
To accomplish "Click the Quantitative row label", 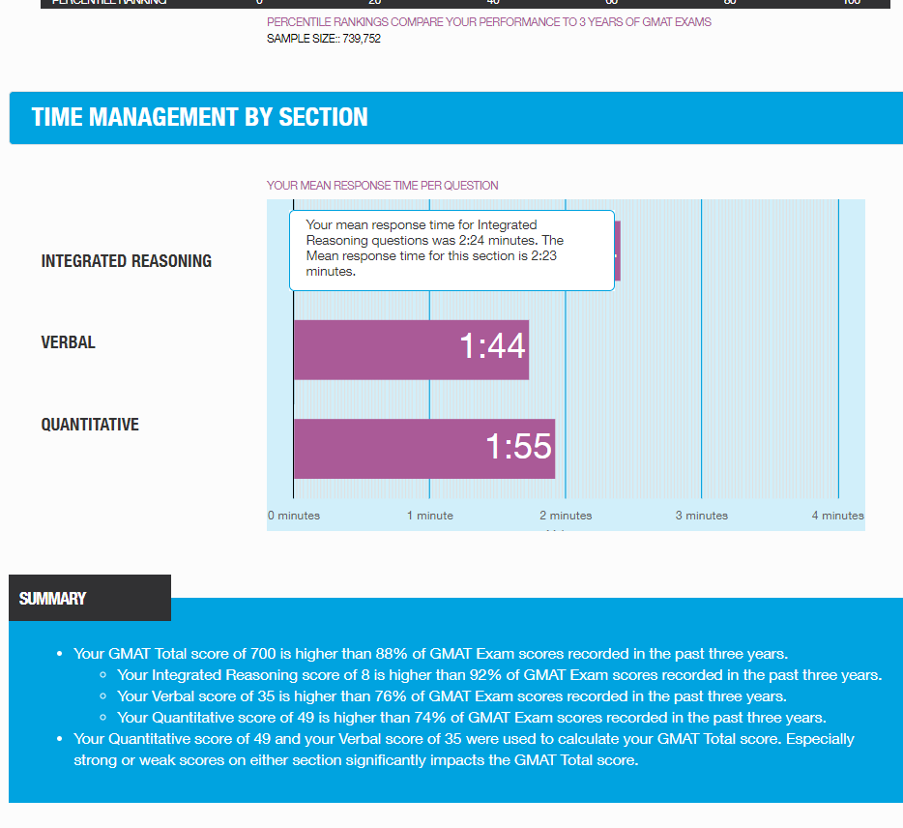I will coord(90,425).
